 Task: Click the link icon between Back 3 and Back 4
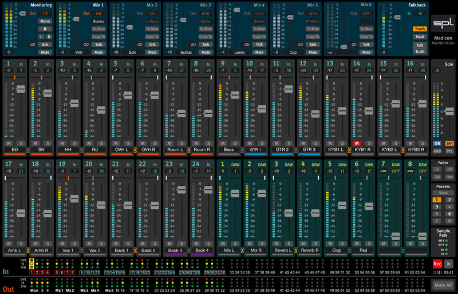tap(189, 250)
